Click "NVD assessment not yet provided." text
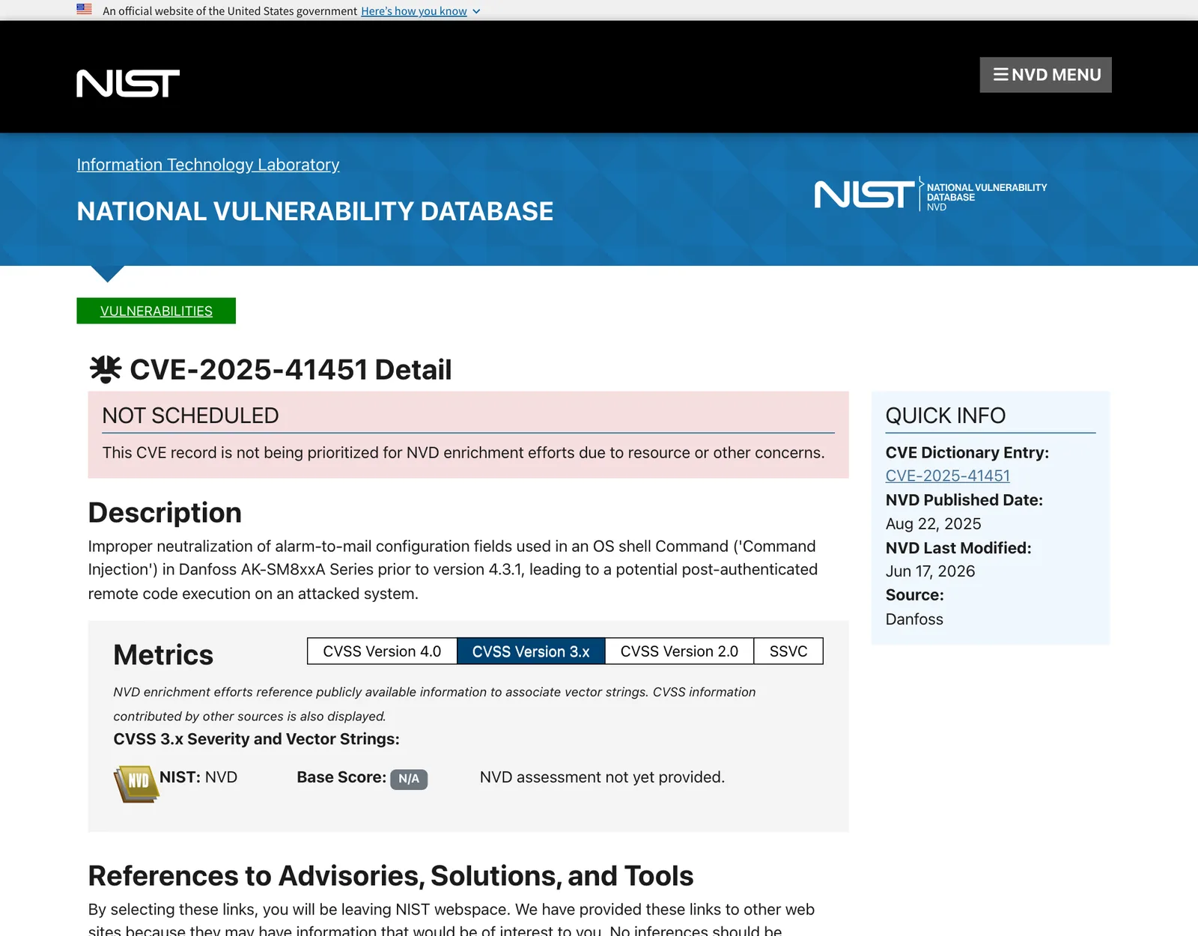The width and height of the screenshot is (1198, 936). tap(602, 777)
